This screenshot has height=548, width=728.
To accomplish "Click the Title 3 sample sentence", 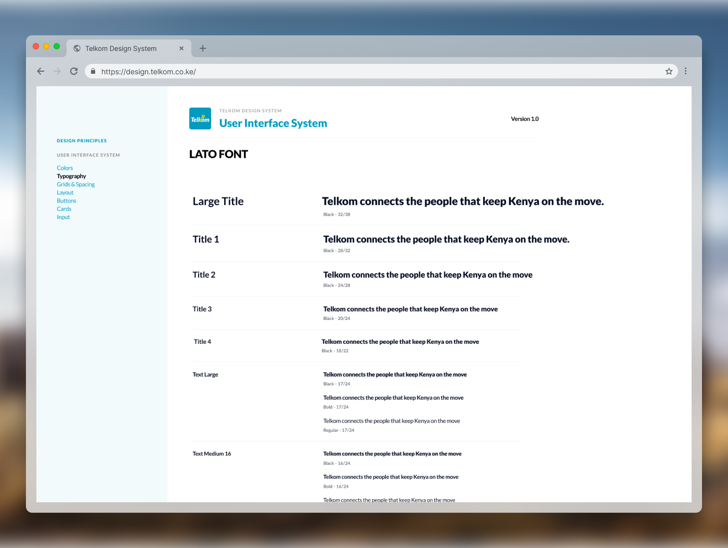I will click(410, 309).
